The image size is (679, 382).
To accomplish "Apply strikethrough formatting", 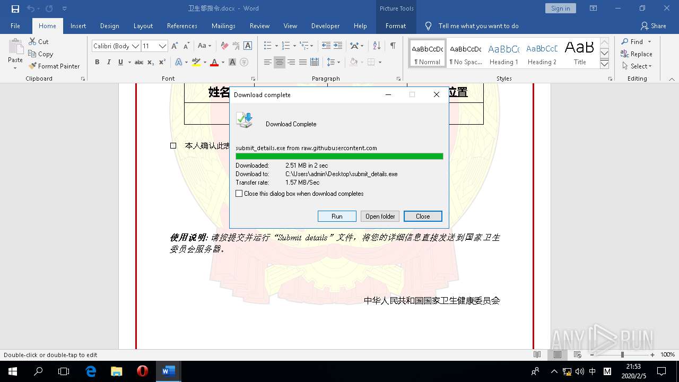I will point(139,62).
